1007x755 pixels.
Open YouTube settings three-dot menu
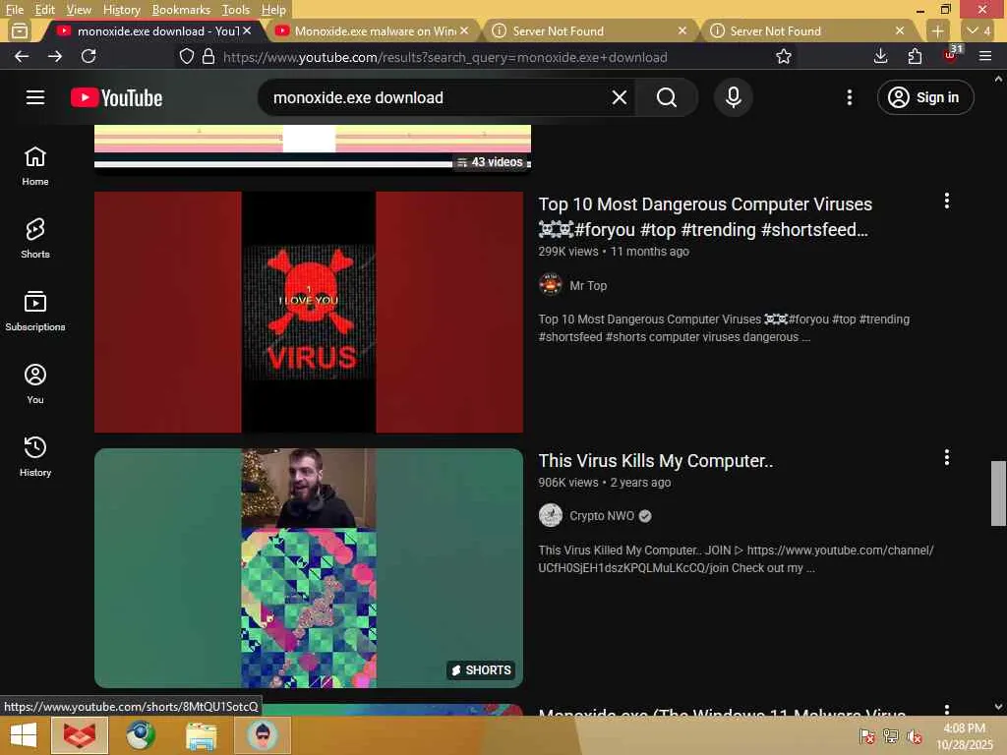(849, 97)
